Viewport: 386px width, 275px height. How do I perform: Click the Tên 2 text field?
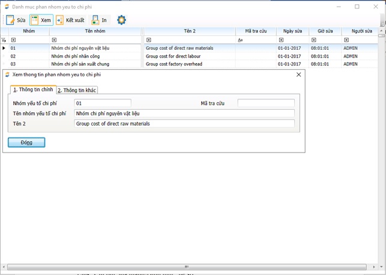tap(184, 124)
